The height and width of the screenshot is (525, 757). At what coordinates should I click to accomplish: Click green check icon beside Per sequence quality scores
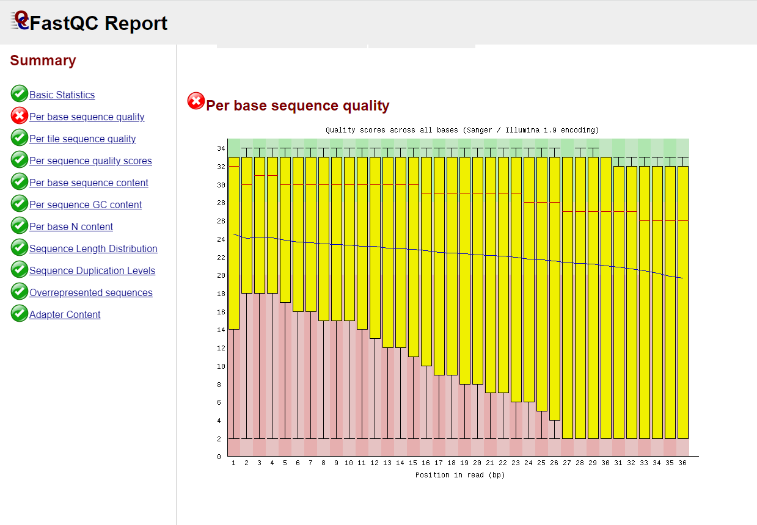click(20, 160)
